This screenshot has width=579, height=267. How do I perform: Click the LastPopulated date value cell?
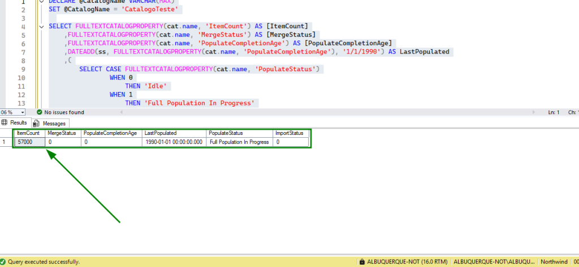(174, 142)
